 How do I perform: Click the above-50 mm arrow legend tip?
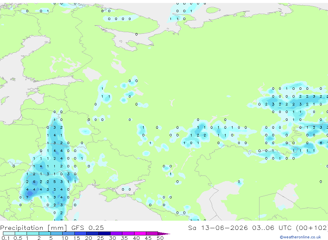164,233
